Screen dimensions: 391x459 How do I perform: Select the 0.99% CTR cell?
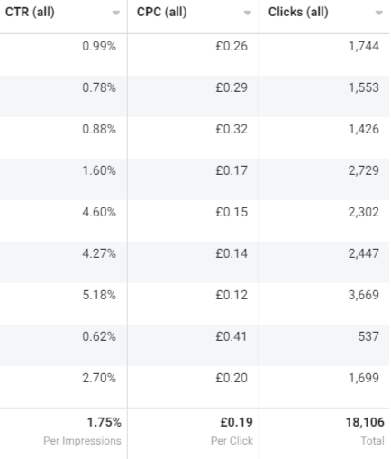63,55
